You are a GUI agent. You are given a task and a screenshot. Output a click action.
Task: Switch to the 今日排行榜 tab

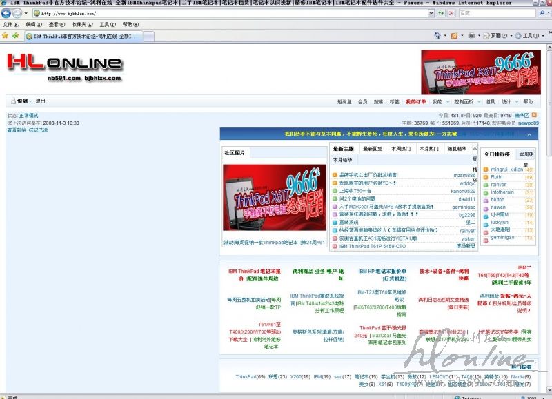pyautogui.click(x=497, y=154)
